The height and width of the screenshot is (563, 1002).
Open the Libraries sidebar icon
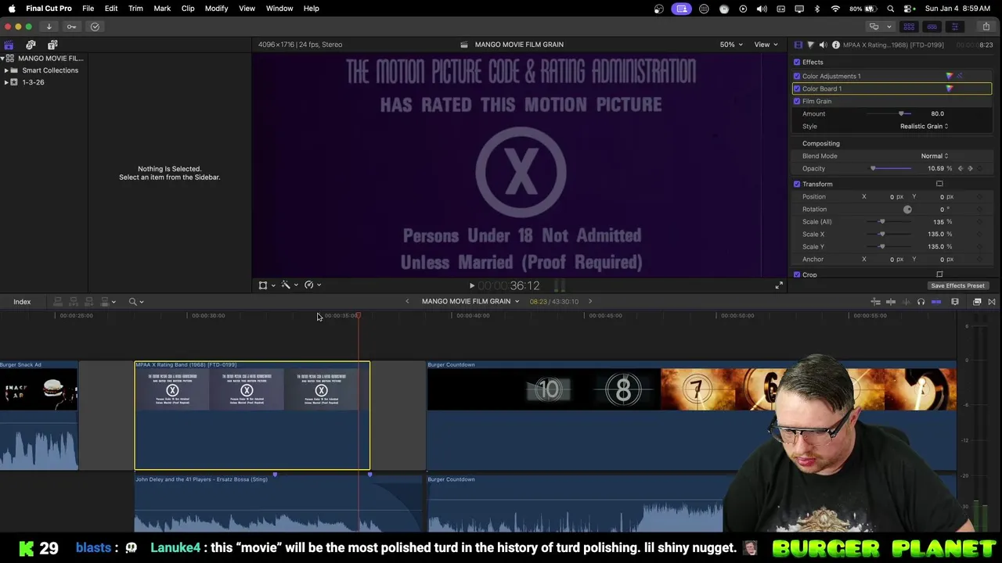point(9,45)
